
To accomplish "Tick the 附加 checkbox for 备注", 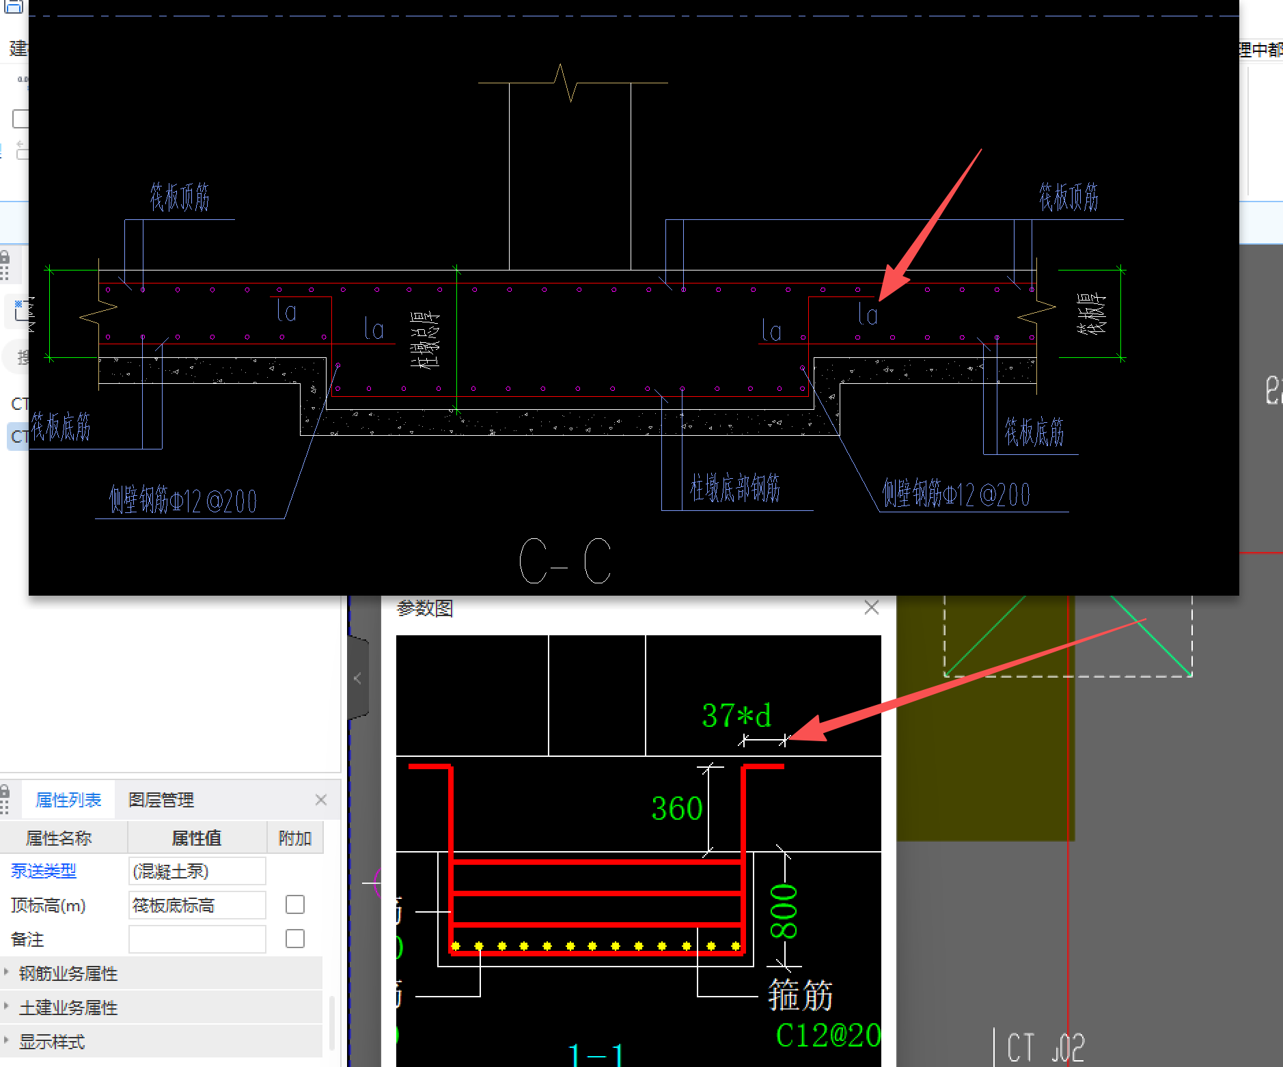I will click(295, 939).
